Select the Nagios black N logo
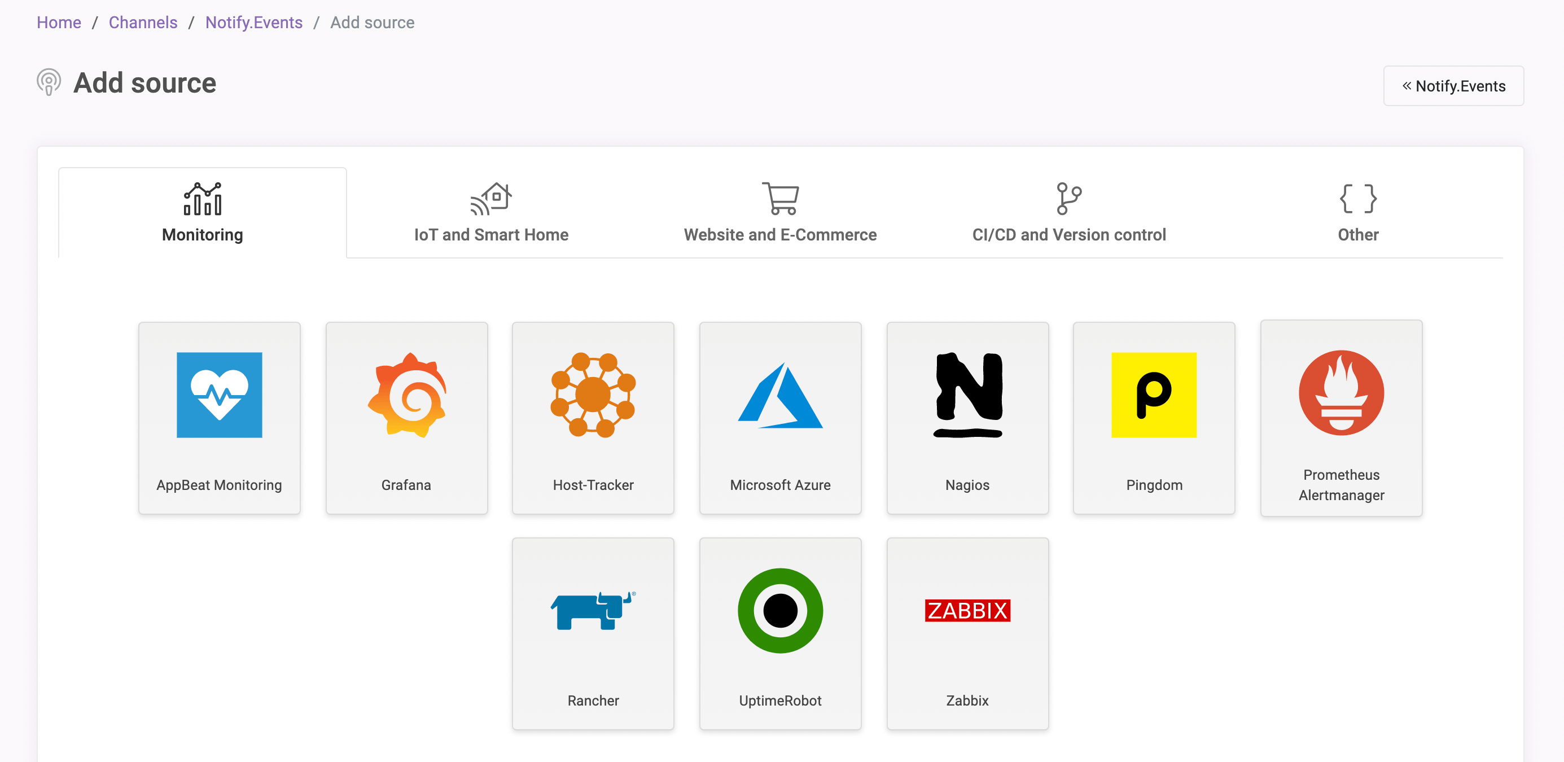The width and height of the screenshot is (1564, 762). 968,395
